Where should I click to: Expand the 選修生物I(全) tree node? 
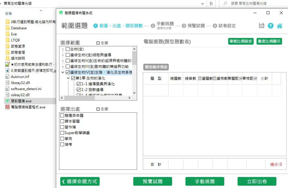(63, 55)
